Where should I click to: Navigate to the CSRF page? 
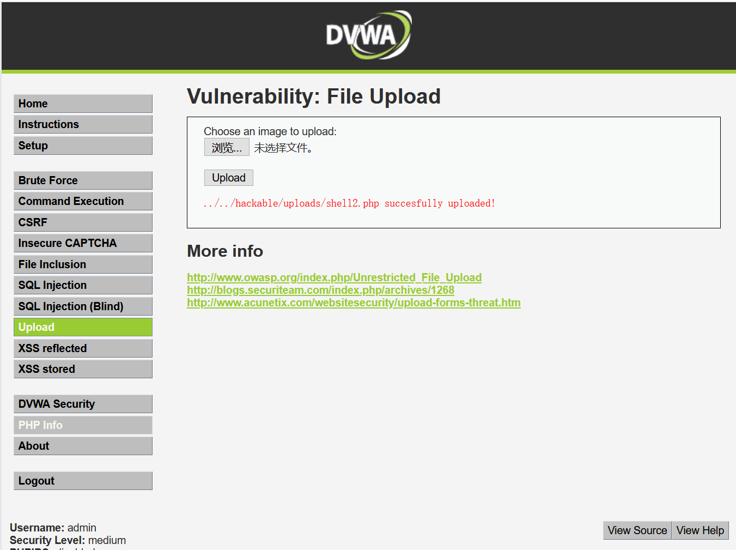83,222
